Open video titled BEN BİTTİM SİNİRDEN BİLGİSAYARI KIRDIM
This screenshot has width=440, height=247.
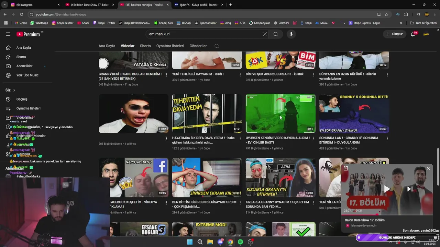tap(204, 204)
